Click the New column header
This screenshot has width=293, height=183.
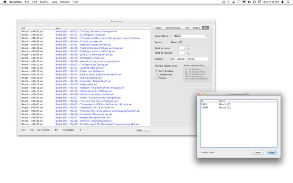tap(103, 28)
